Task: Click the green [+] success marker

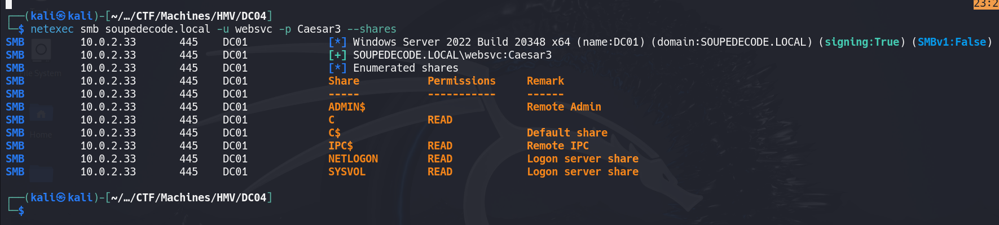Action: click(x=337, y=55)
